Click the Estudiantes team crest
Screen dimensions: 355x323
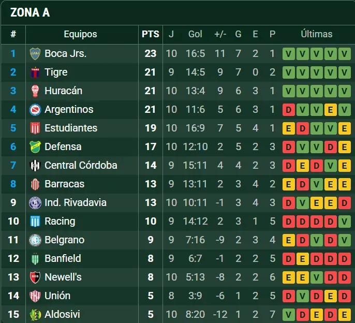pos(35,128)
